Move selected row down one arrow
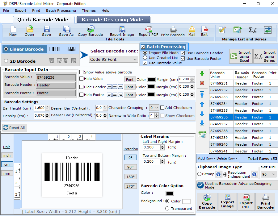 [202, 114]
